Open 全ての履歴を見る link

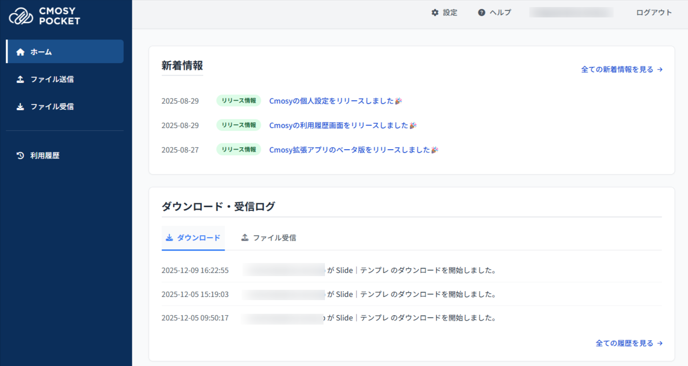629,343
